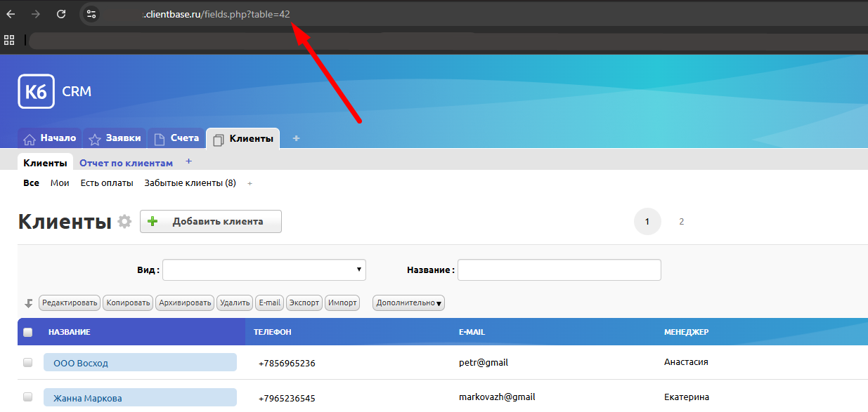Check the box for ООО Восход row

pos(28,363)
